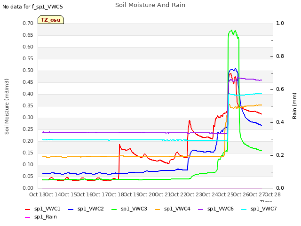Image resolution: width=301 pixels, height=226 pixels.
Task: Click the 0.35 tick on the left axis
Action: [x=28, y=105]
